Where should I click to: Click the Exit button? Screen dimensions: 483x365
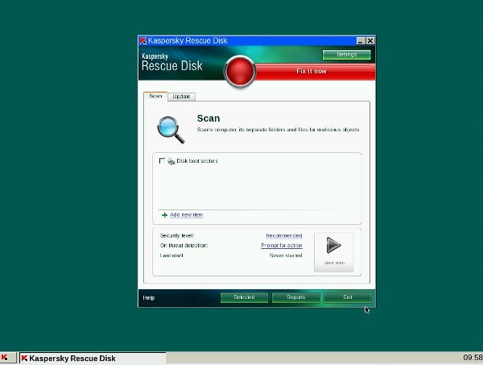pyautogui.click(x=348, y=297)
